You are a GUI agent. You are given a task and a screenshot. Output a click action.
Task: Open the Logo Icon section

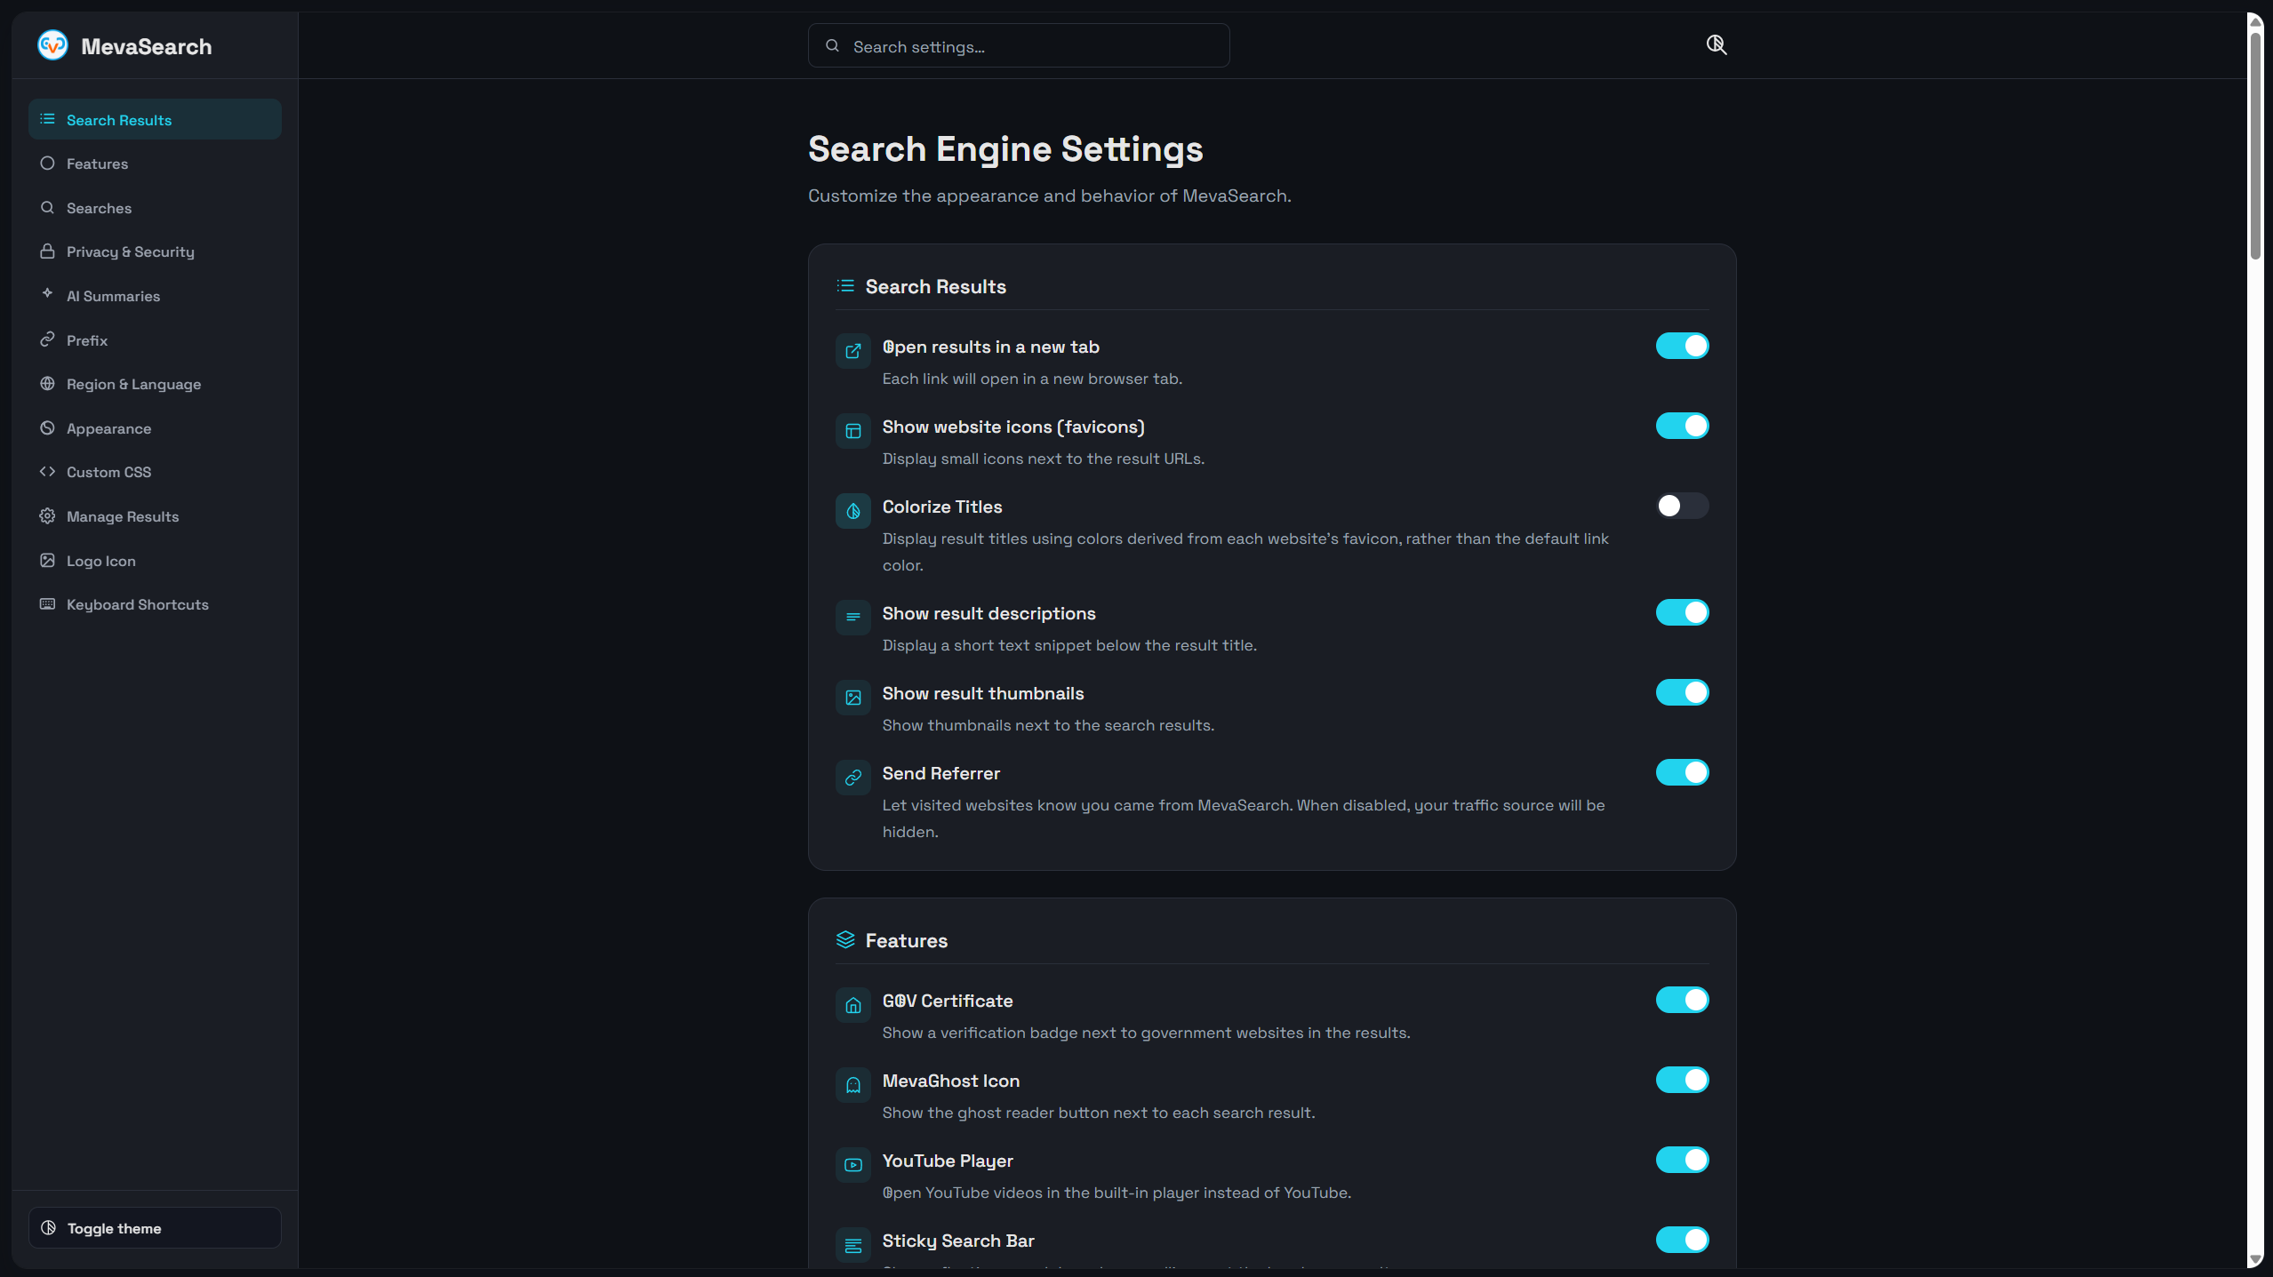(x=155, y=561)
